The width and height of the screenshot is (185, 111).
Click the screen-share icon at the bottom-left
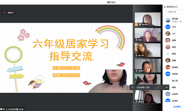(1, 109)
